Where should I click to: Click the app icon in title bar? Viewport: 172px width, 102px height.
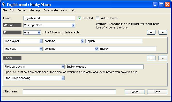coord(4,4)
